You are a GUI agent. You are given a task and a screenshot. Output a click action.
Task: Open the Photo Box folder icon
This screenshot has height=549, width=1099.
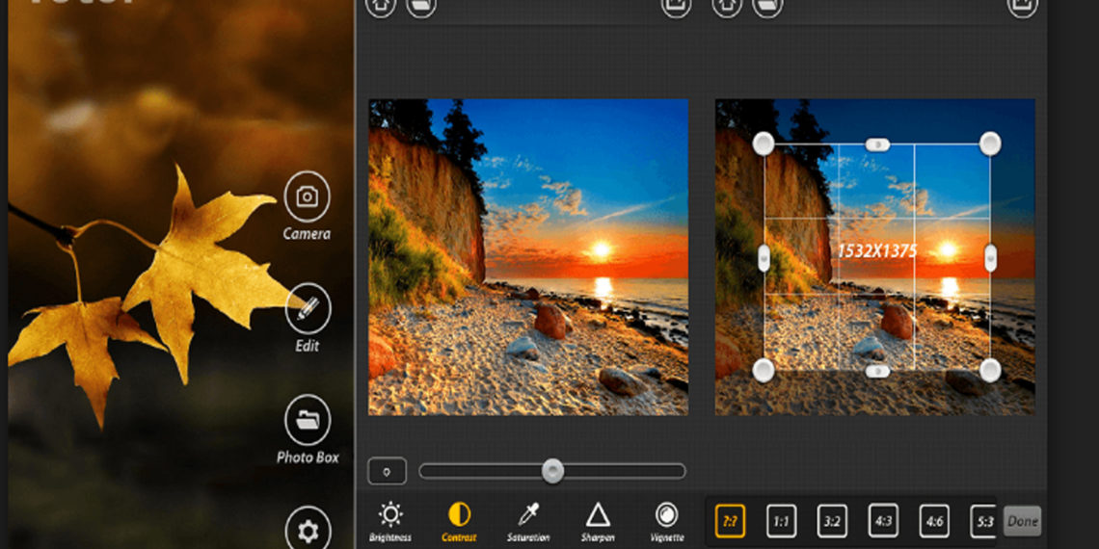tap(308, 420)
